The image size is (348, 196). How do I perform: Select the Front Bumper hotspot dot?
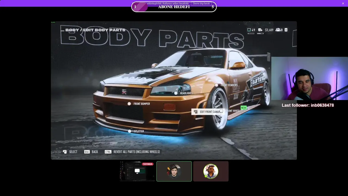click(129, 104)
